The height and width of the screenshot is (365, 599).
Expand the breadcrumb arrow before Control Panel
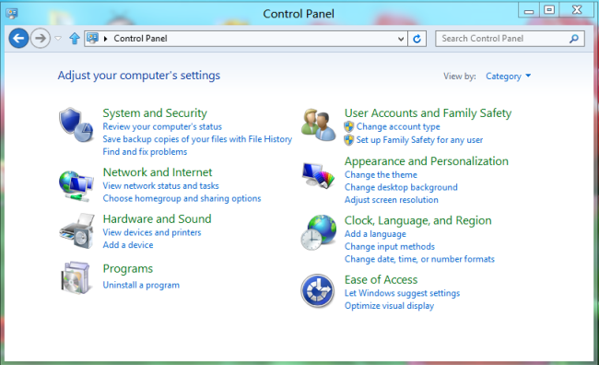click(105, 39)
